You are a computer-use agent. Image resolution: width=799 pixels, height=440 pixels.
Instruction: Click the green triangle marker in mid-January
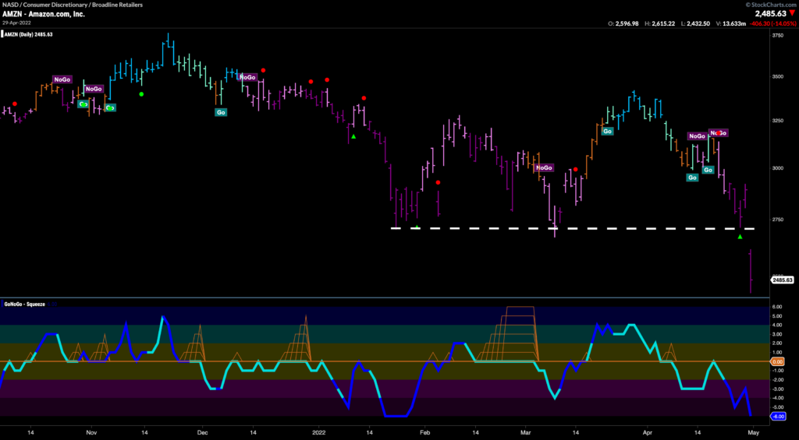353,136
